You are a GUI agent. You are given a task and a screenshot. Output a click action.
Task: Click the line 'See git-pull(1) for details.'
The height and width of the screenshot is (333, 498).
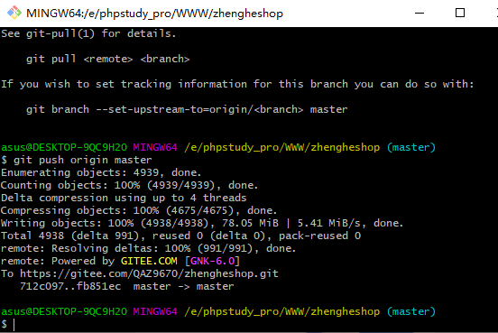point(88,33)
